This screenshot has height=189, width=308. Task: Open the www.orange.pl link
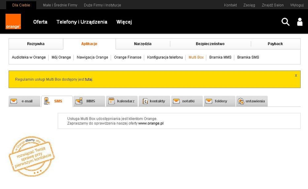pos(151,123)
